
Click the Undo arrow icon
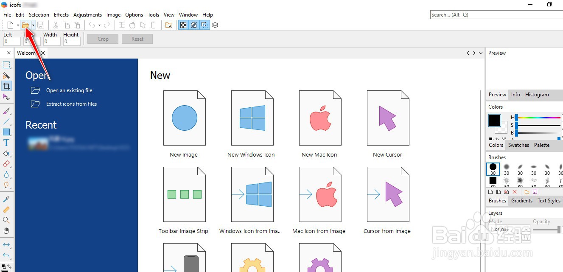pos(92,25)
